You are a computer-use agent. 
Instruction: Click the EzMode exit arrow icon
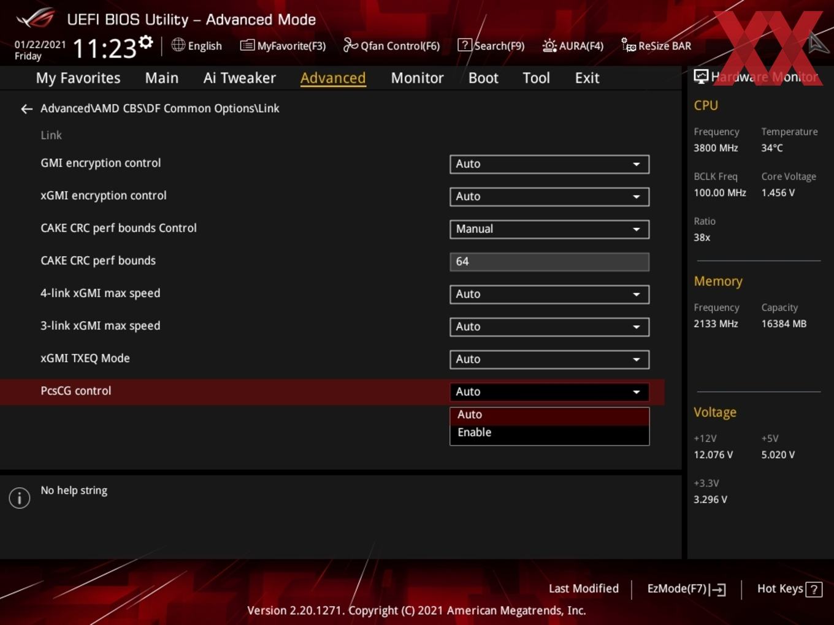718,589
